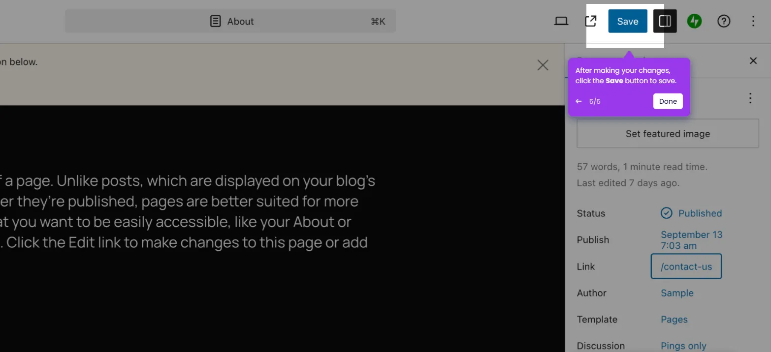Change the Published status
Screen dimensions: 771x352
(691, 213)
